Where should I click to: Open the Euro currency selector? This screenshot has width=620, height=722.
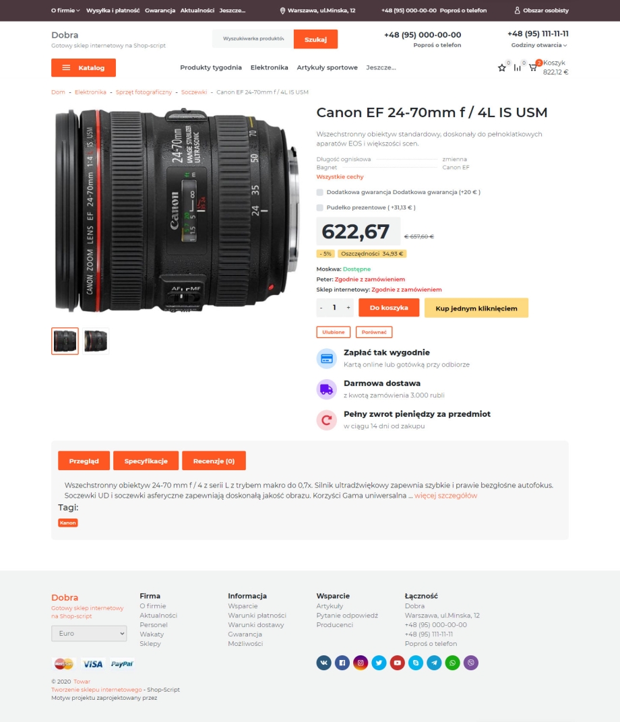pos(89,633)
